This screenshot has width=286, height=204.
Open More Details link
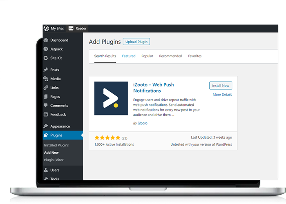(222, 95)
